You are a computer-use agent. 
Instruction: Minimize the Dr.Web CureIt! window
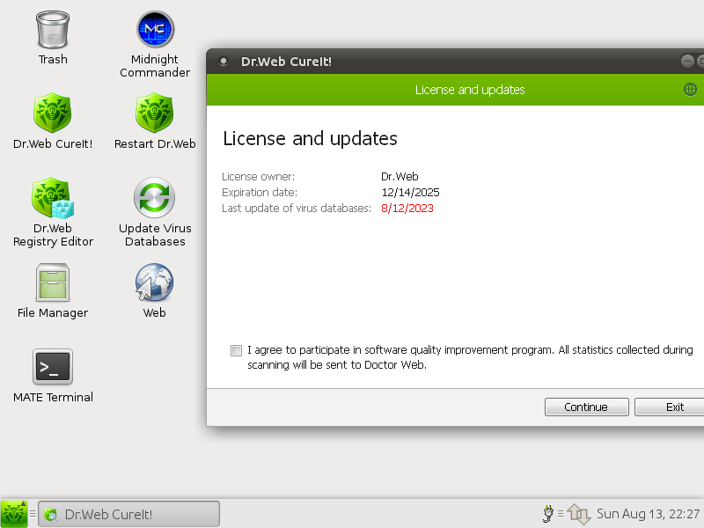[x=687, y=61]
